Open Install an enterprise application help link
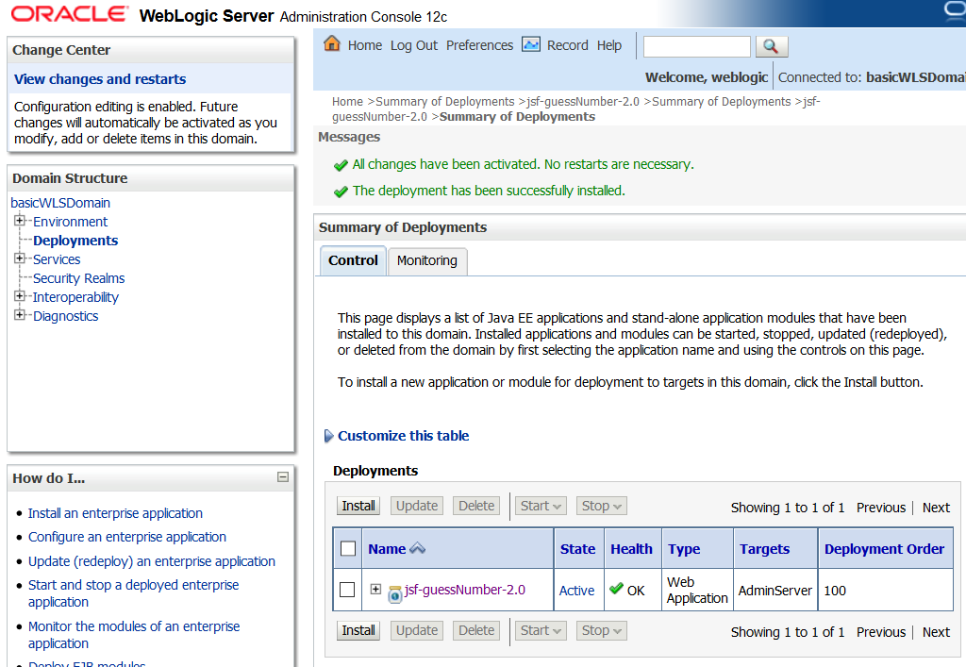This screenshot has width=966, height=667. click(115, 513)
